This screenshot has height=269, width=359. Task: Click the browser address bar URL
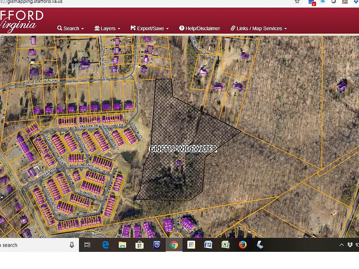click(31, 2)
